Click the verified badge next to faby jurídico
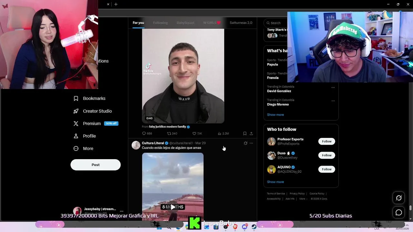413x232 pixels. tap(188, 127)
